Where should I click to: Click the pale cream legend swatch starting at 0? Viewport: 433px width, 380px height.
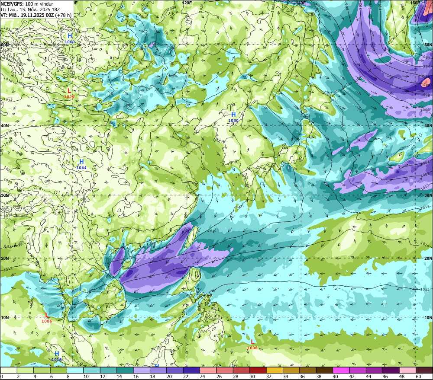(x=9, y=370)
